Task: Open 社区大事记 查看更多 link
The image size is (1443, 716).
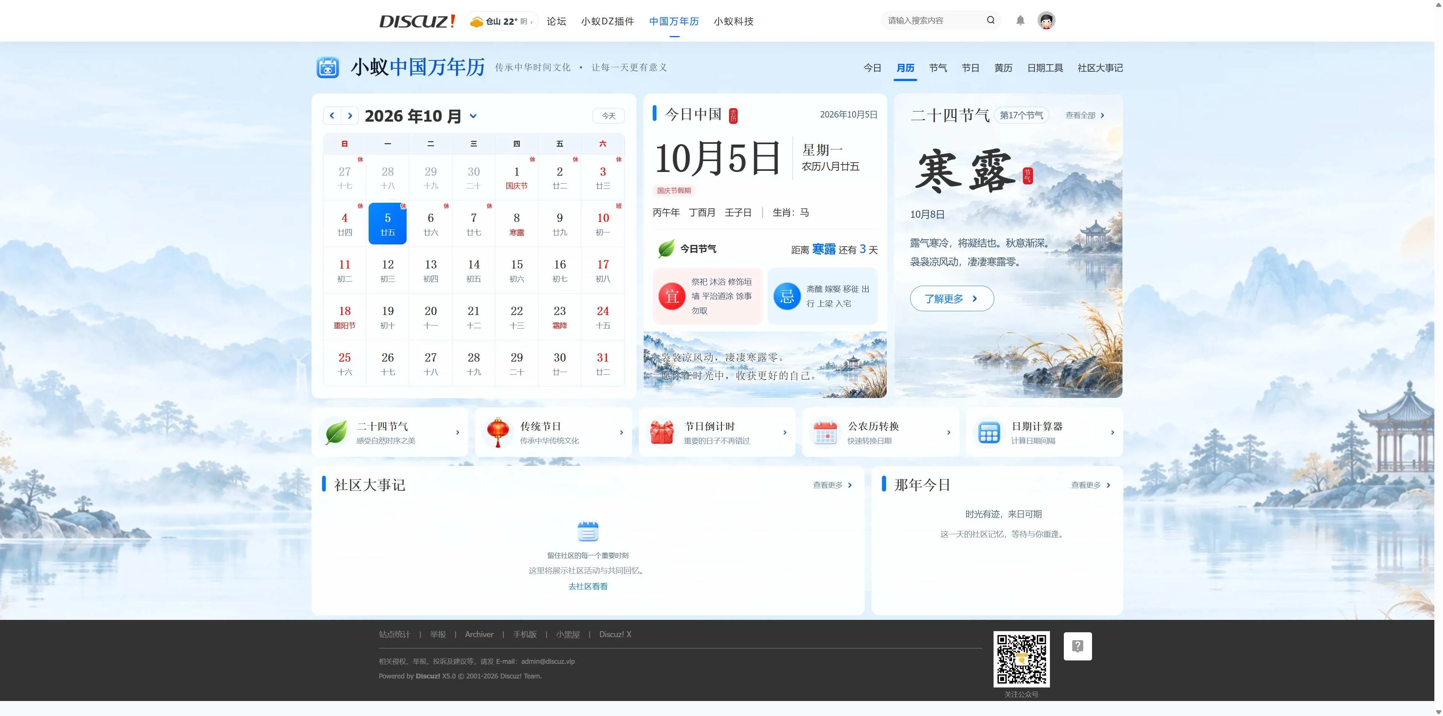Action: pyautogui.click(x=832, y=485)
